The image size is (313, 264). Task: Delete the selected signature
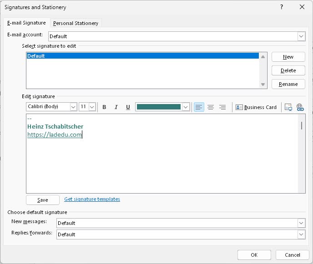click(x=288, y=70)
